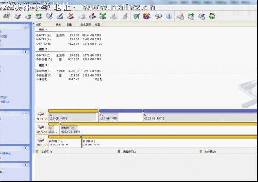Select the C: 29.3 GB block in map
258x182 pixels.
coord(54,129)
